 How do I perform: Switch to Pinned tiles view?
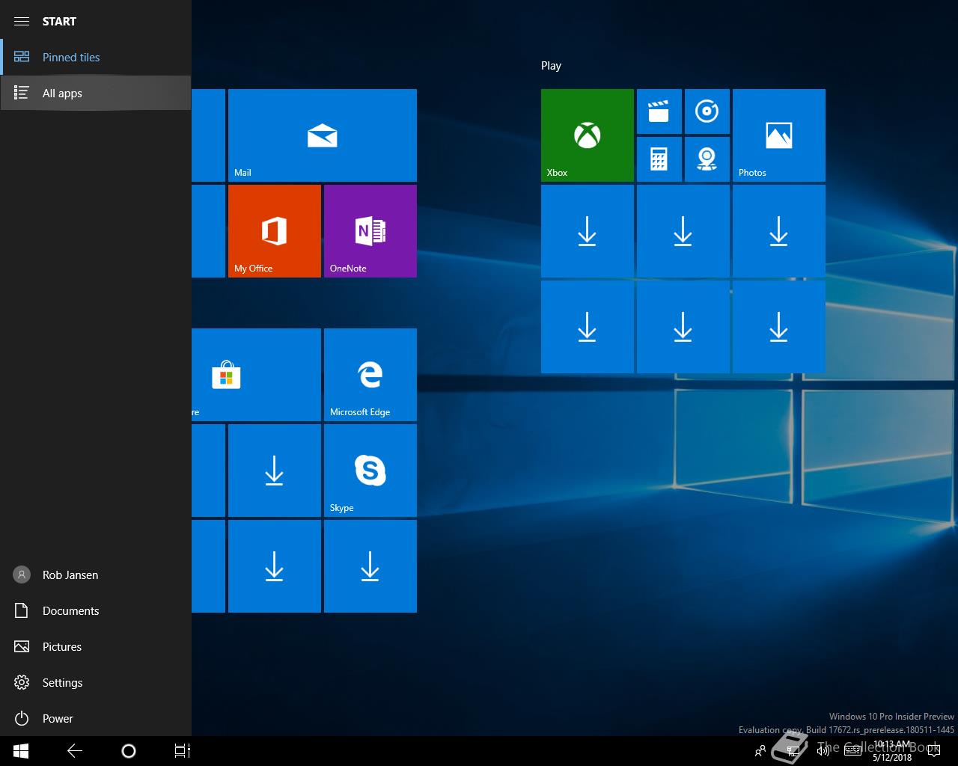pyautogui.click(x=96, y=57)
